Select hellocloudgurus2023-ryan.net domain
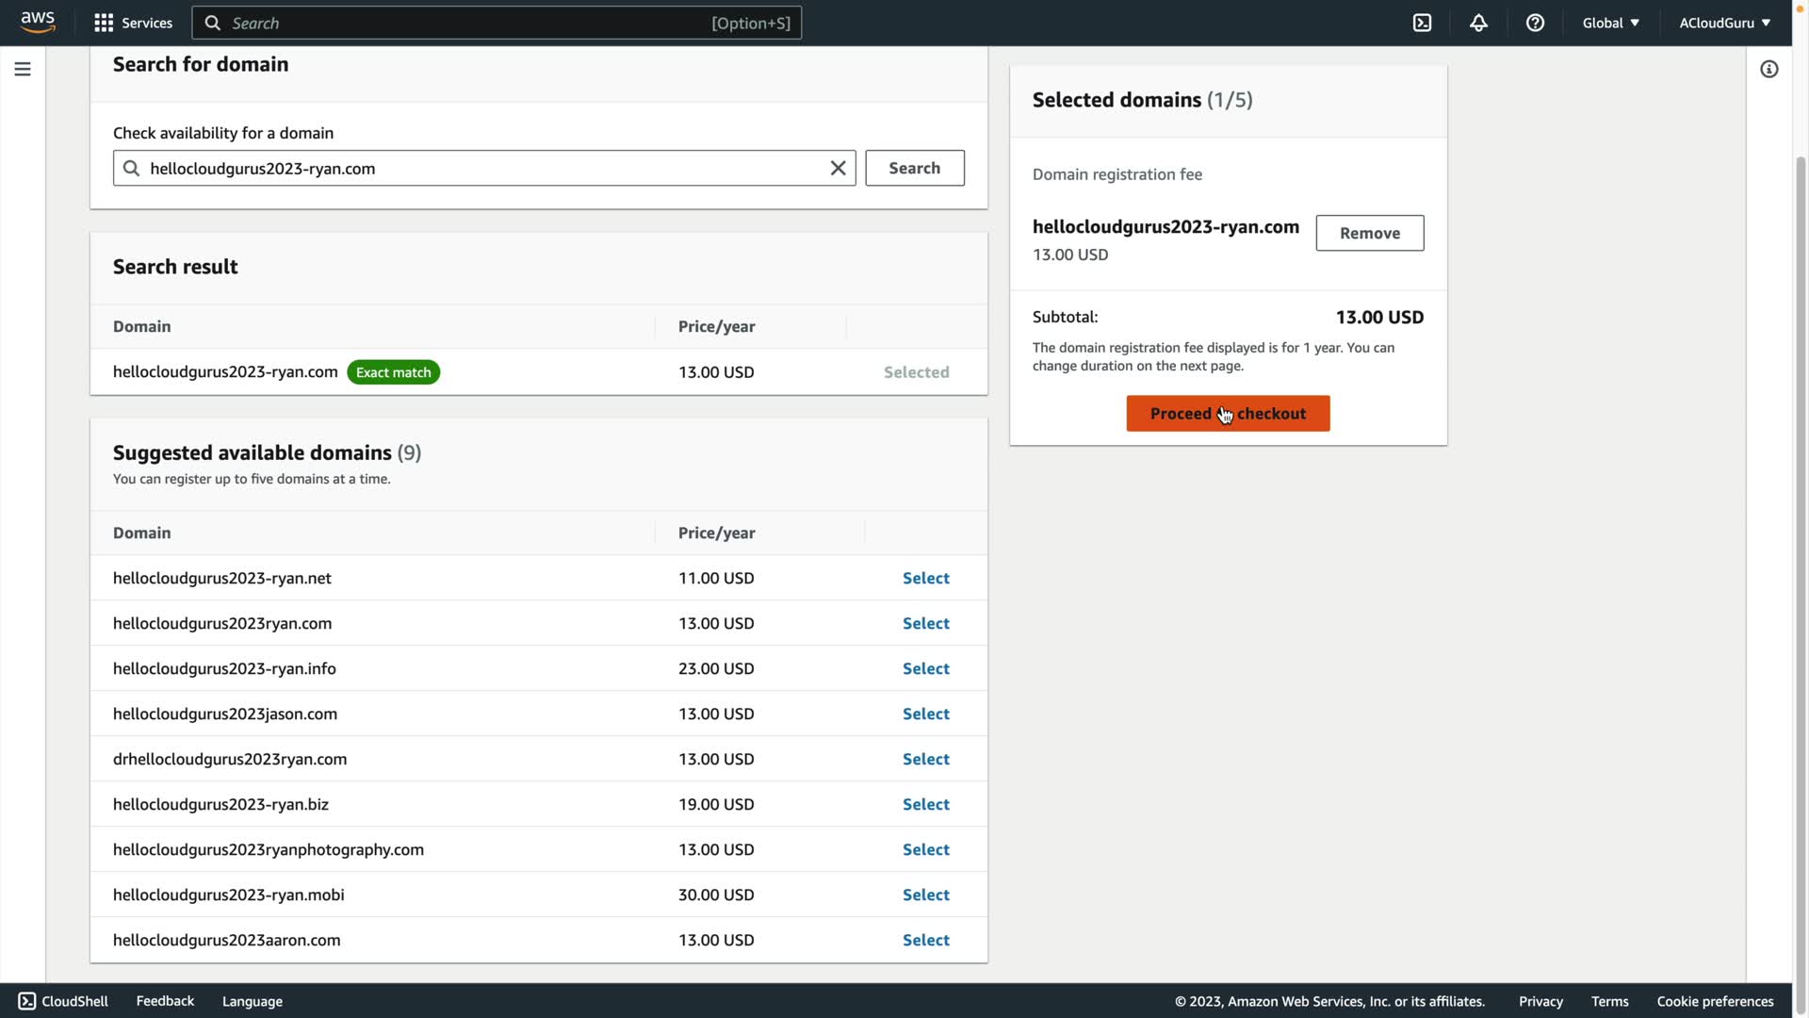Screen dimensions: 1809x1018 pos(925,578)
